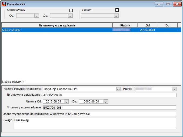Open the Do date filter dropdown
The width and height of the screenshot is (183, 137).
pos(70,16)
